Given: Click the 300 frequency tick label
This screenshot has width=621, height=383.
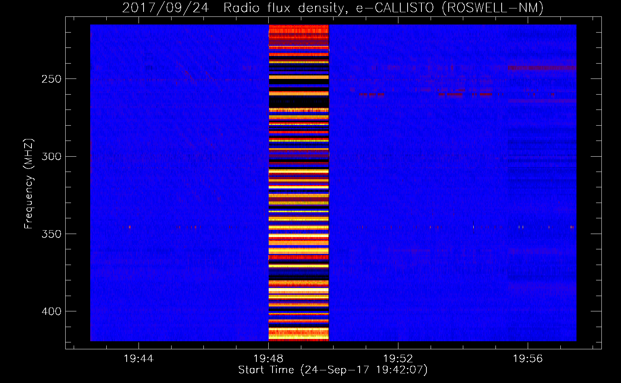Looking at the screenshot, I should [x=51, y=156].
